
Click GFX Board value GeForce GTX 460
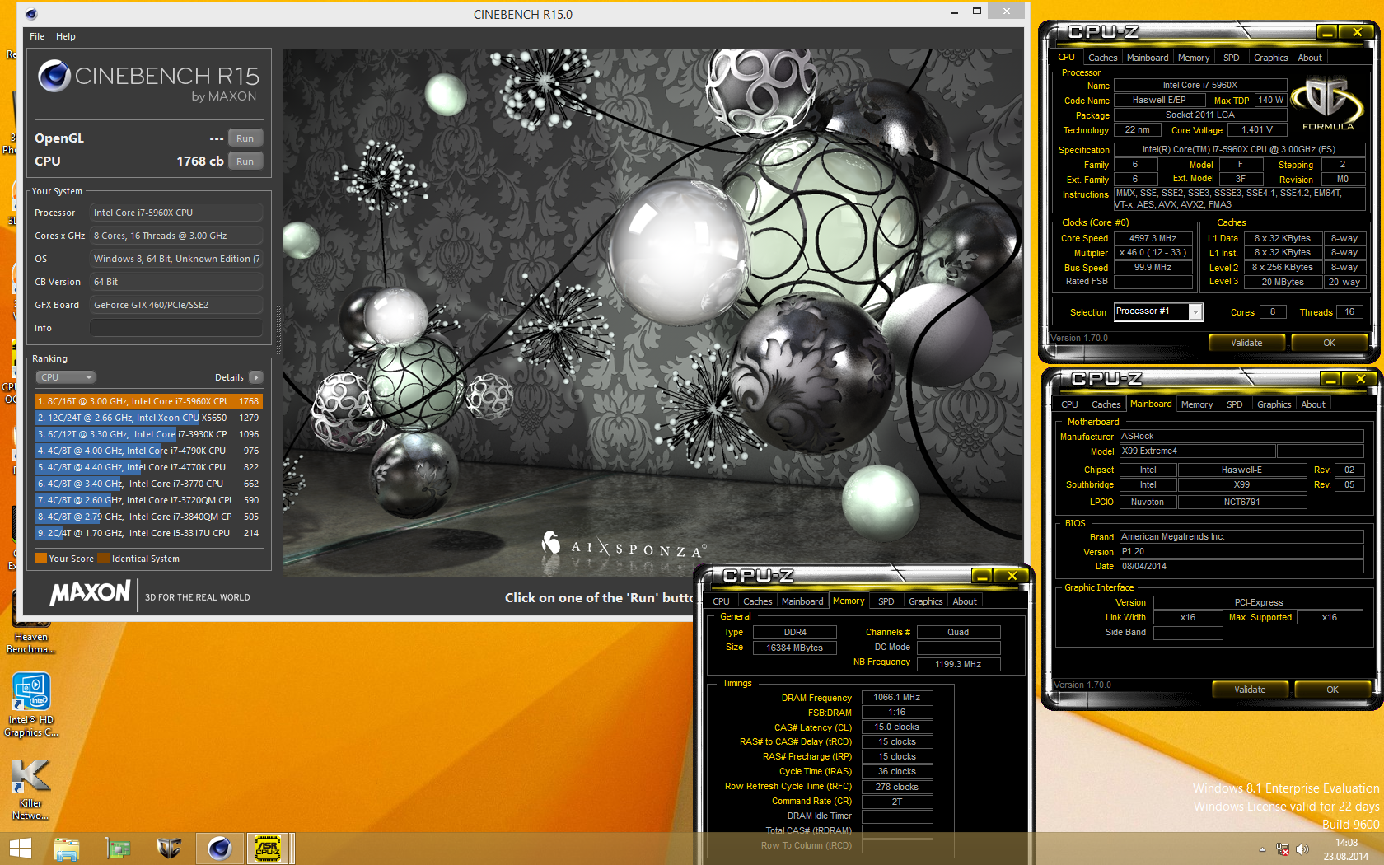click(x=176, y=305)
